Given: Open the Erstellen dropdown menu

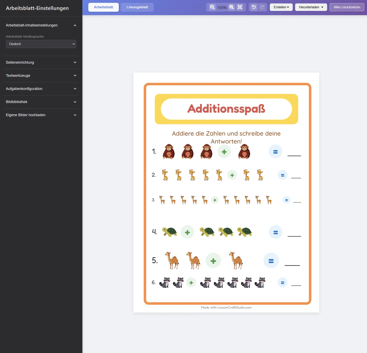Looking at the screenshot, I should 281,7.
